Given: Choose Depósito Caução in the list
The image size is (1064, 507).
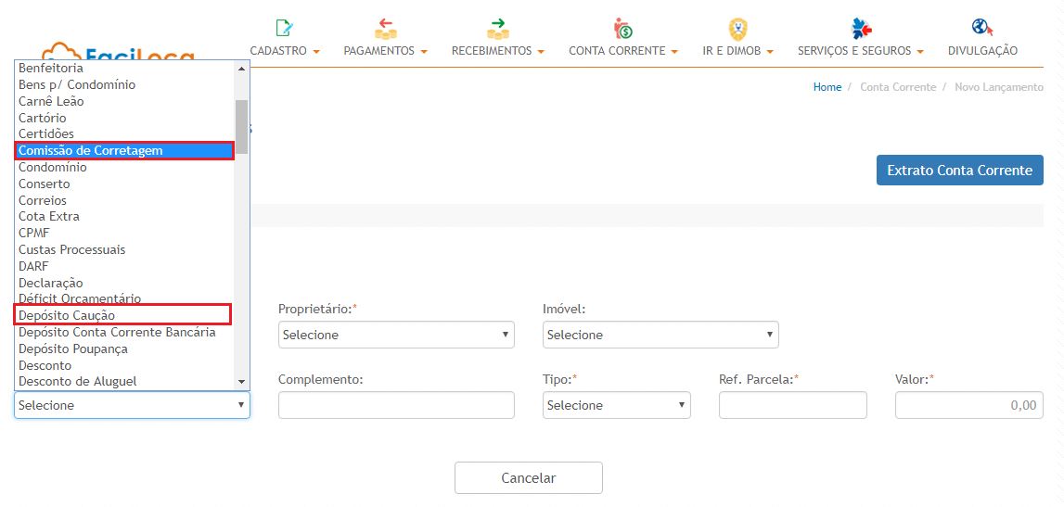Looking at the screenshot, I should pos(122,316).
